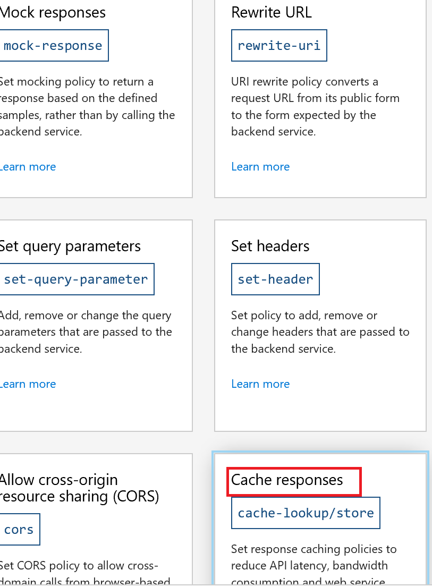The width and height of the screenshot is (432, 587).
Task: Click the Rewrite URL heading
Action: pos(271,12)
